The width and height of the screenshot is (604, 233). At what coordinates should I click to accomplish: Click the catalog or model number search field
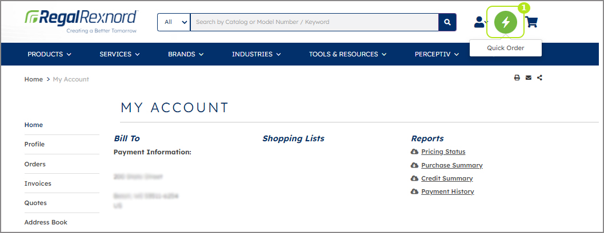314,22
